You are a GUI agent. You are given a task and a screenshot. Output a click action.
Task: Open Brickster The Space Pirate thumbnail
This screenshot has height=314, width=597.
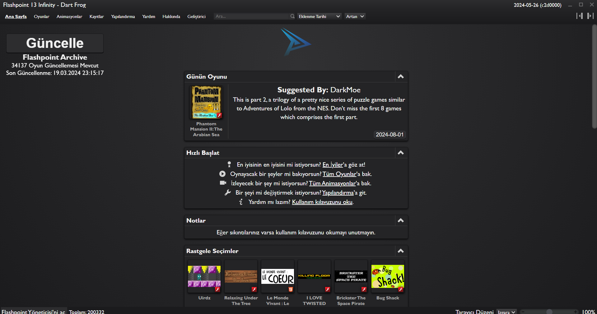(x=351, y=276)
